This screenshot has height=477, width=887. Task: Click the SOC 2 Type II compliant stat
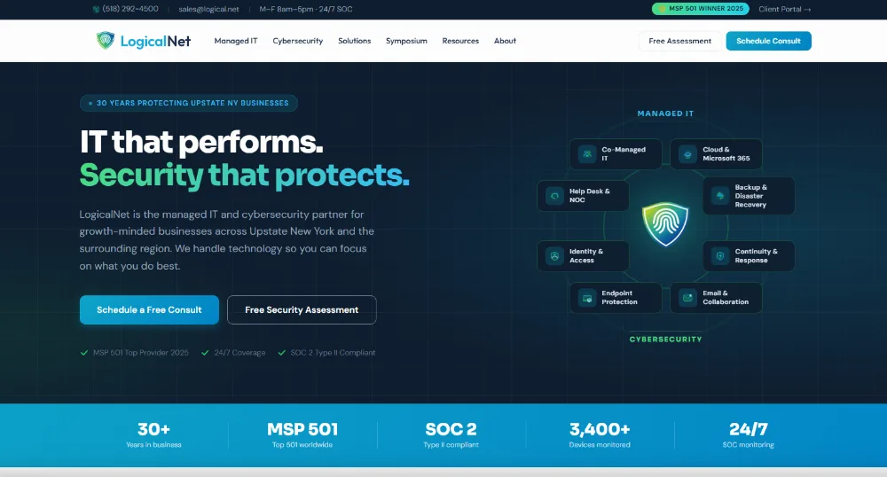click(x=451, y=435)
